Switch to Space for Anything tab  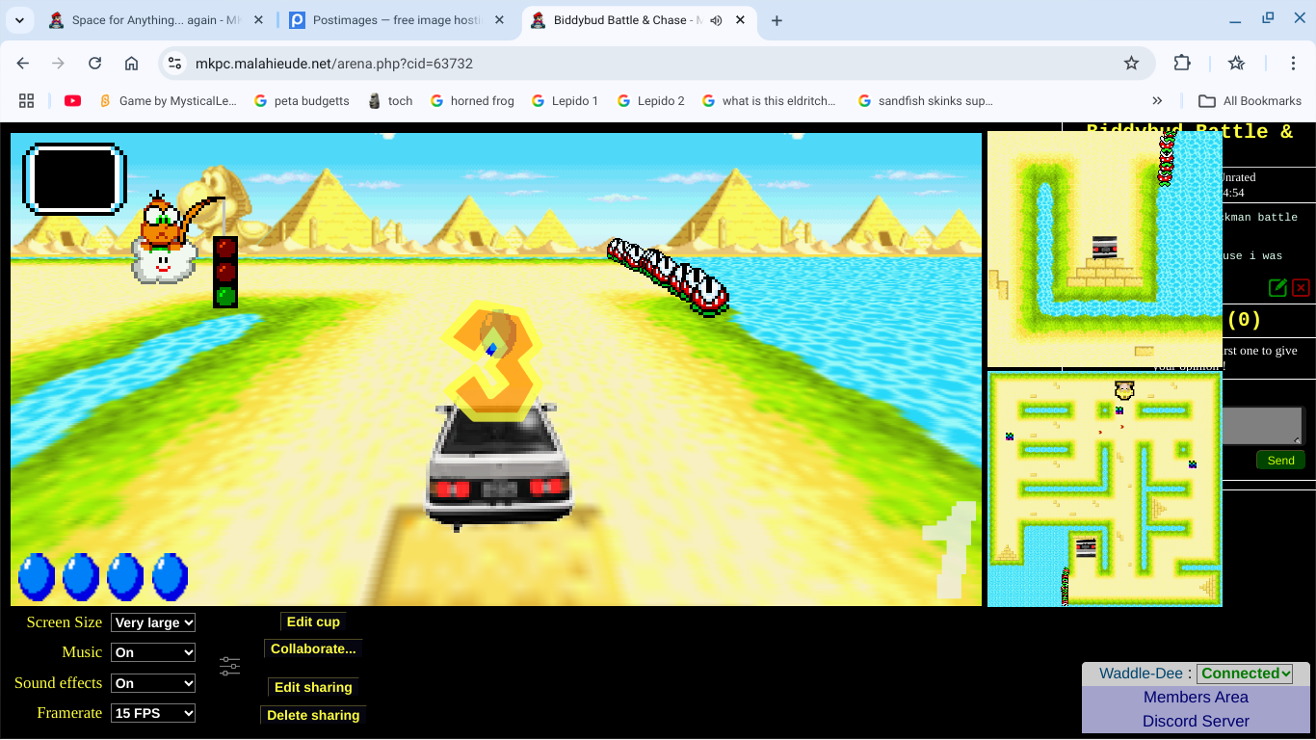(x=157, y=20)
